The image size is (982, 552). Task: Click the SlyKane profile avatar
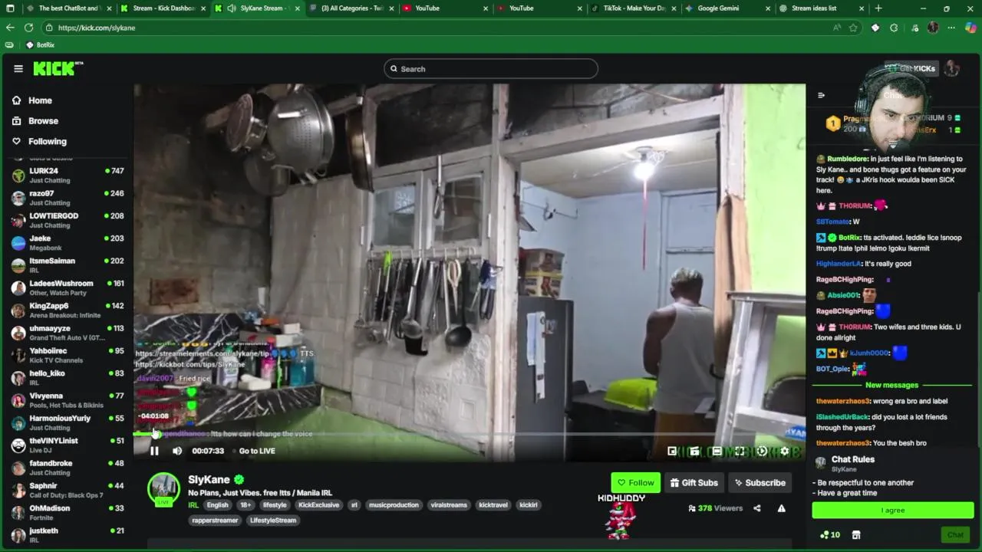point(163,489)
